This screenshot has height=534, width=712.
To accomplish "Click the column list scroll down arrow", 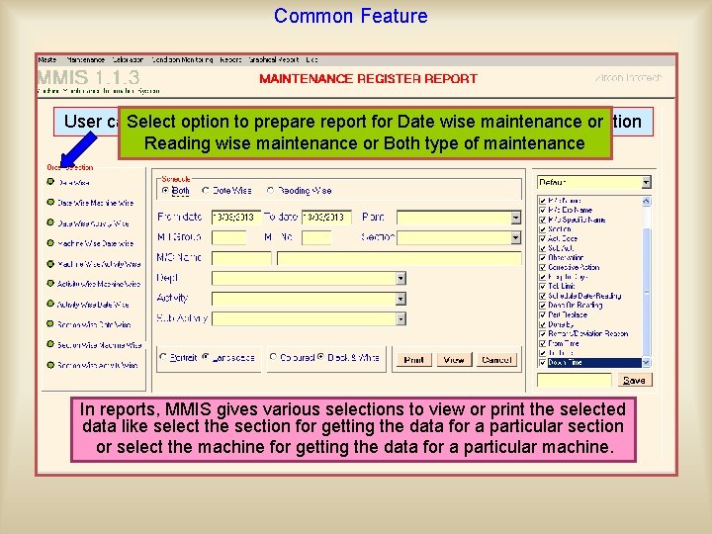I will coord(646,362).
